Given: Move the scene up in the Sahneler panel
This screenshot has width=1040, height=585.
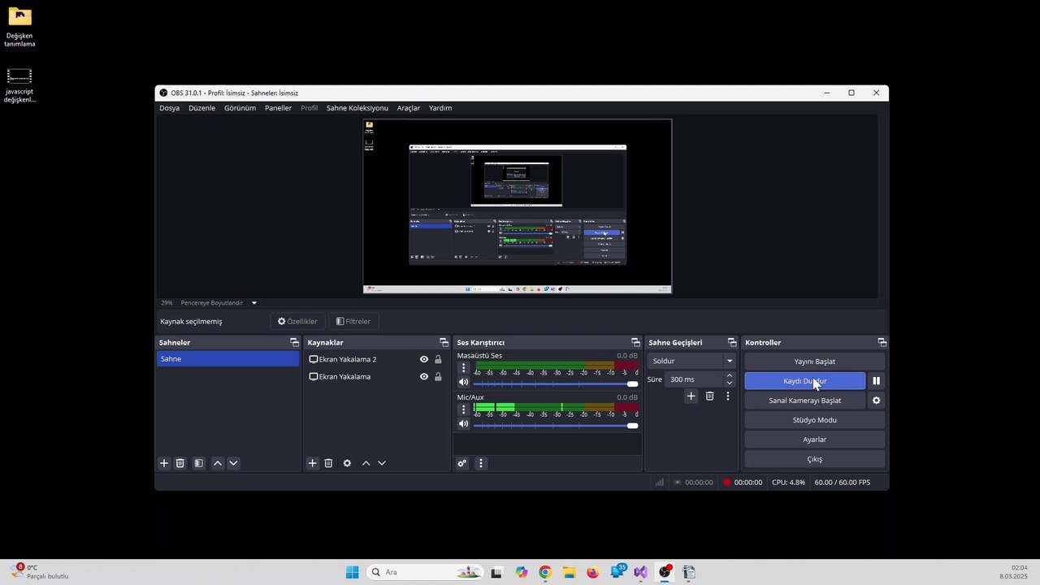Looking at the screenshot, I should (x=217, y=463).
